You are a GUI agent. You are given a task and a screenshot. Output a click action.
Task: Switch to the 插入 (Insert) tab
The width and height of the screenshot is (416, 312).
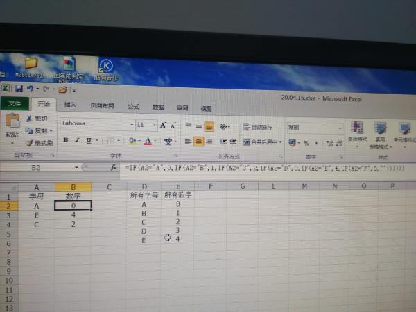(70, 105)
